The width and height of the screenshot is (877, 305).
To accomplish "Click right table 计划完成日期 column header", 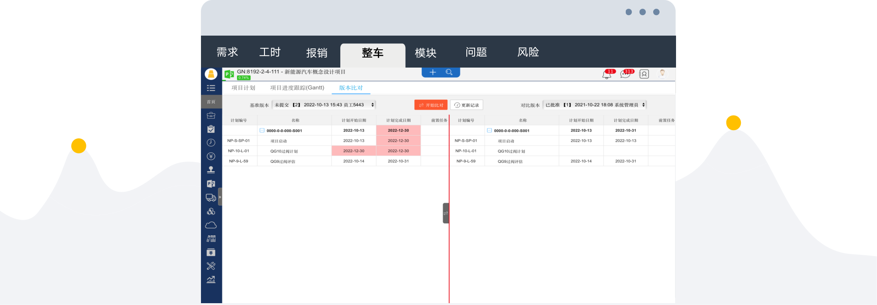I will coord(626,121).
